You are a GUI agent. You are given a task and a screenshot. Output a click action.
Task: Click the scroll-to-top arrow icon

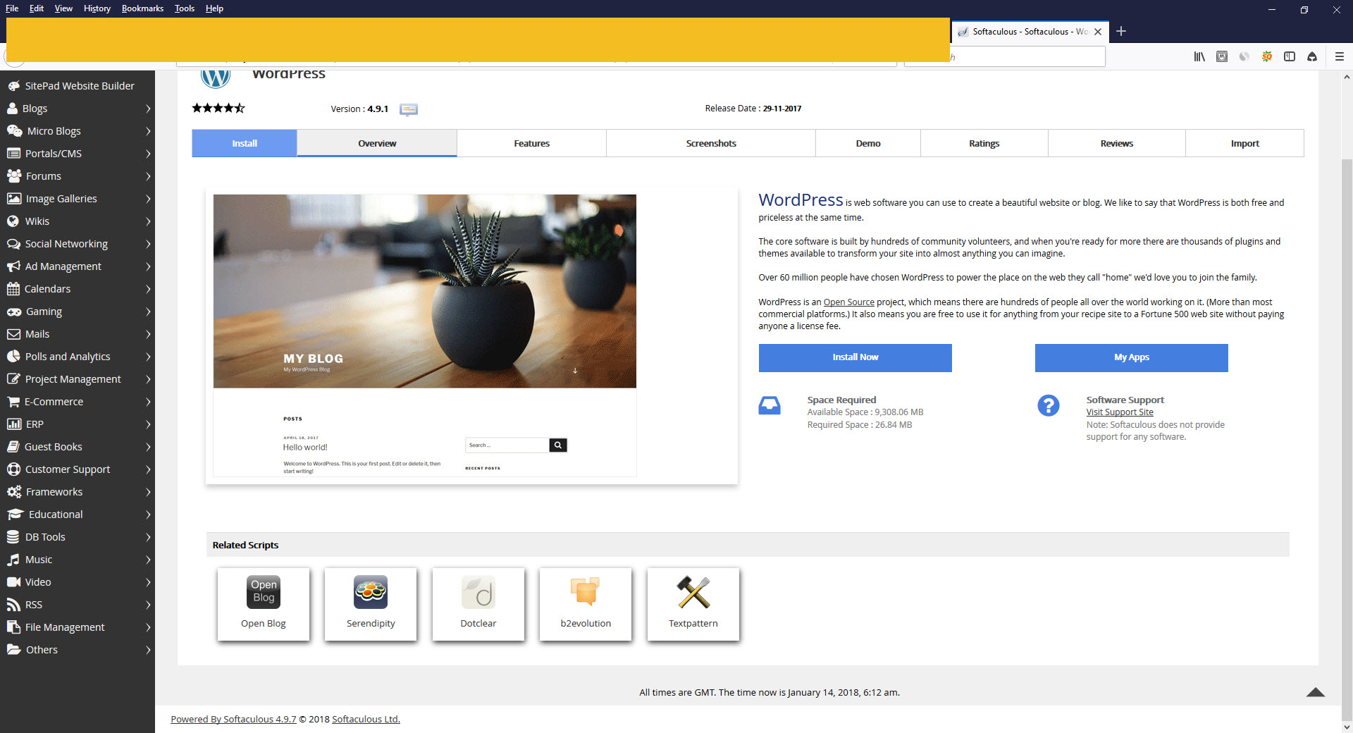[1315, 692]
